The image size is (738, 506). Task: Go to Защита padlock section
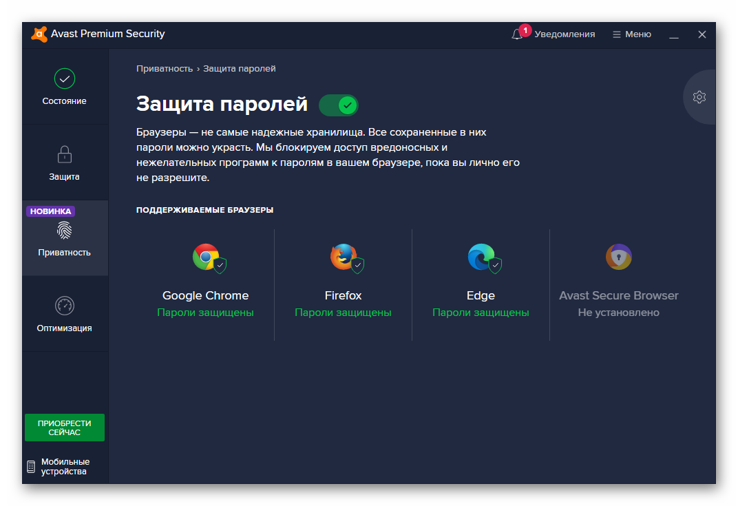65,162
